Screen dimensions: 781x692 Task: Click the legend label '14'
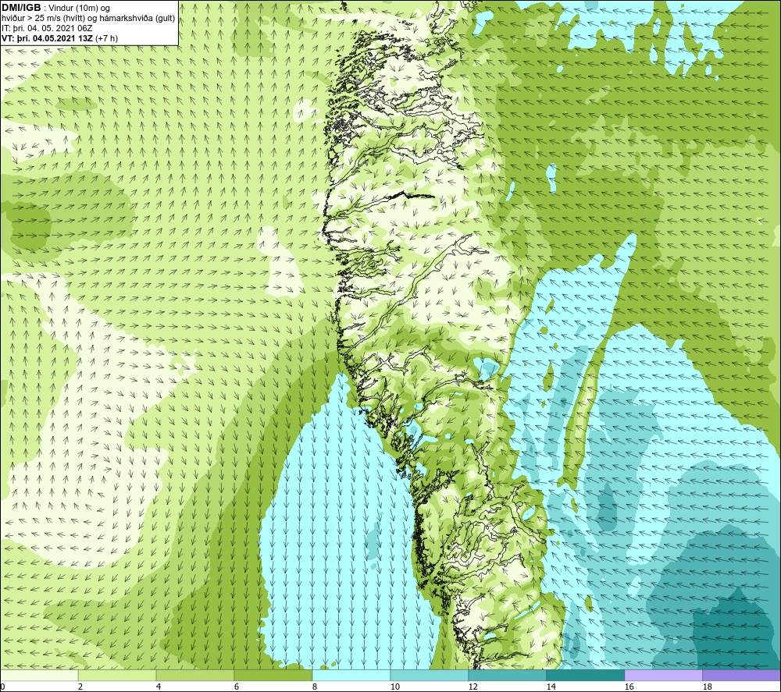tap(551, 687)
